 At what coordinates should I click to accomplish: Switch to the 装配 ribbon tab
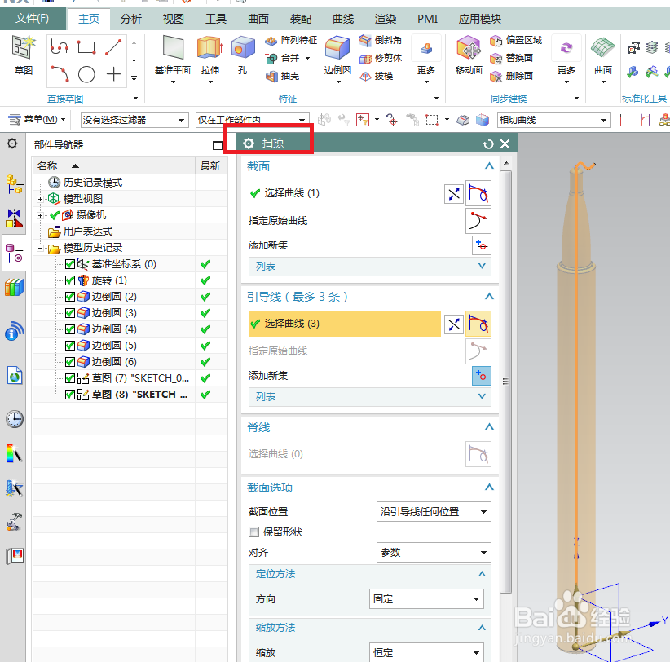pos(302,18)
